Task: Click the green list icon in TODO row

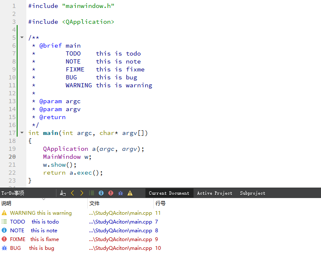Action: 4,221
